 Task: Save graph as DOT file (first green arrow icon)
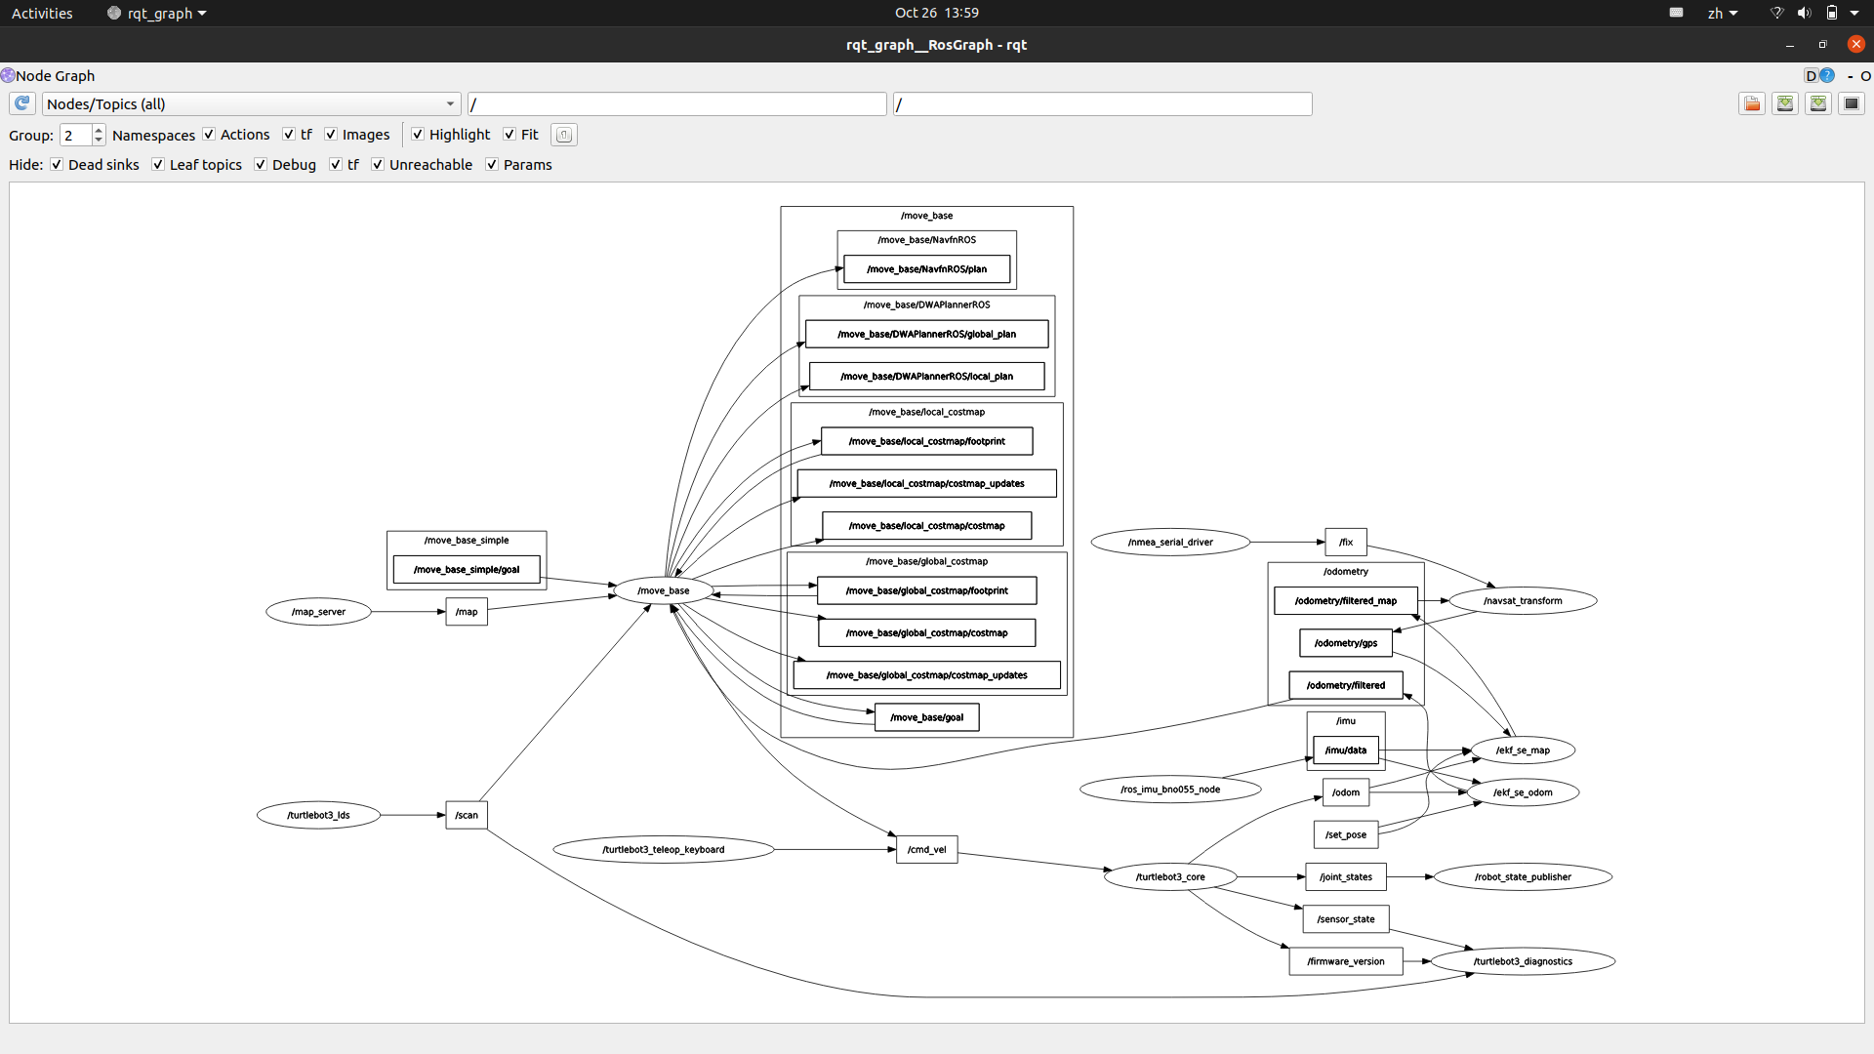click(1785, 103)
